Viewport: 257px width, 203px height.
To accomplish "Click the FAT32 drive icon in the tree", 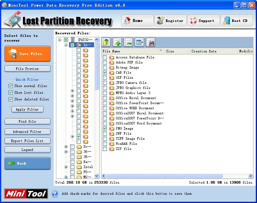I will [x=73, y=40].
